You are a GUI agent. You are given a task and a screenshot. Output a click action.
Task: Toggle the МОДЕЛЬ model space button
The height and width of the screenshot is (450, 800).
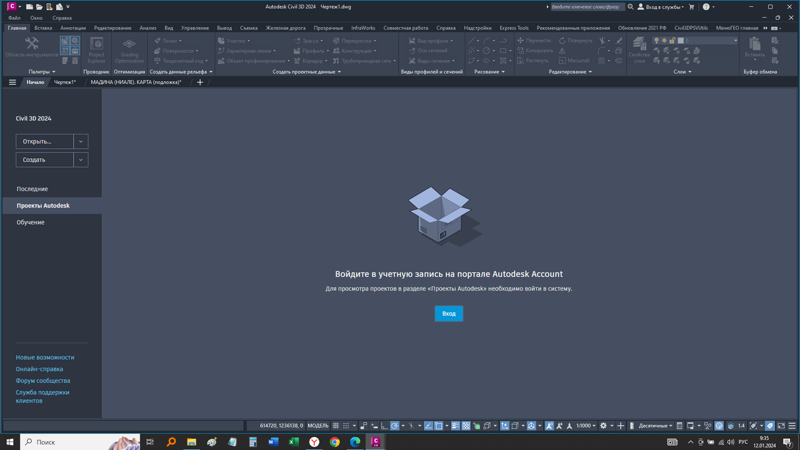(318, 426)
